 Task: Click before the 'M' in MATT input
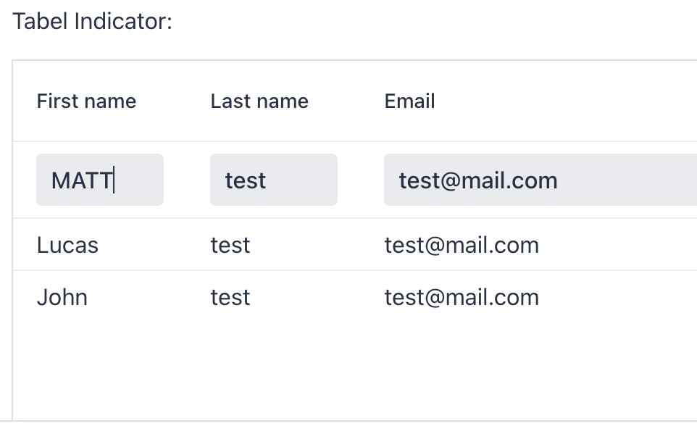click(x=51, y=180)
